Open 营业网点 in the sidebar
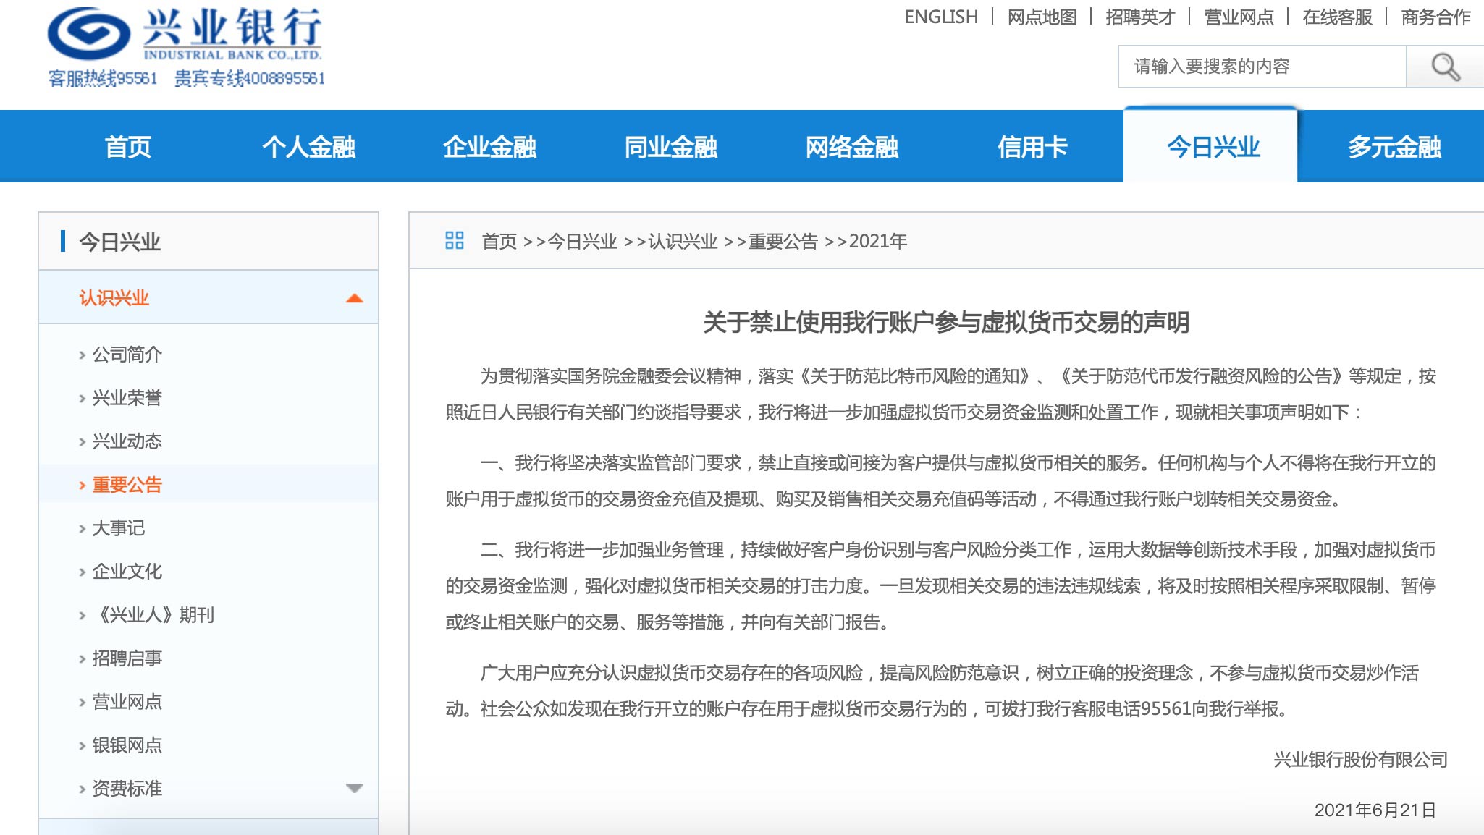This screenshot has width=1484, height=835. coord(127,702)
